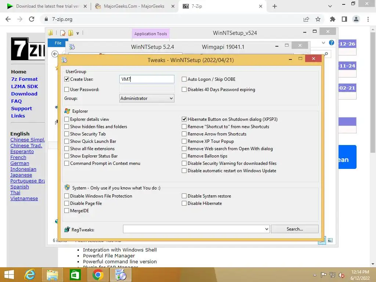Reload the page in Chrome
The width and height of the screenshot is (376, 282).
(x=32, y=19)
